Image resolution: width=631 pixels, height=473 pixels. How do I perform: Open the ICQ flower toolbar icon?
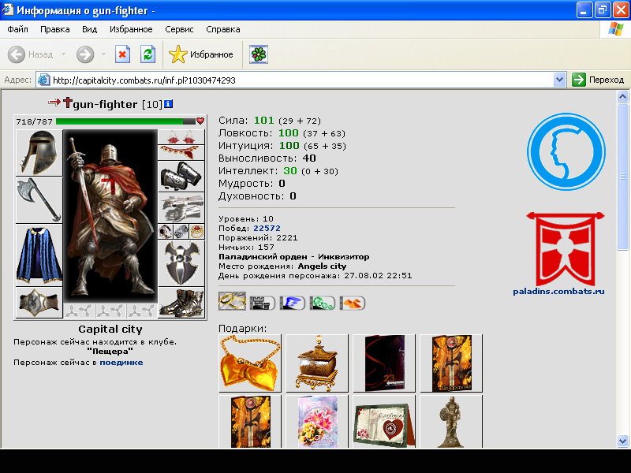[x=259, y=54]
